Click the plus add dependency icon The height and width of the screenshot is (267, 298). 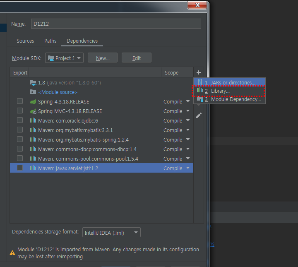199,72
